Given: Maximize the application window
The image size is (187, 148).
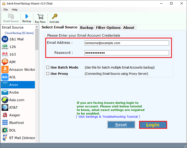Looking at the screenshot, I should click(171, 3).
